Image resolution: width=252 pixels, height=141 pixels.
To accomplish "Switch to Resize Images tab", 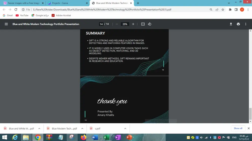I will (23, 3).
